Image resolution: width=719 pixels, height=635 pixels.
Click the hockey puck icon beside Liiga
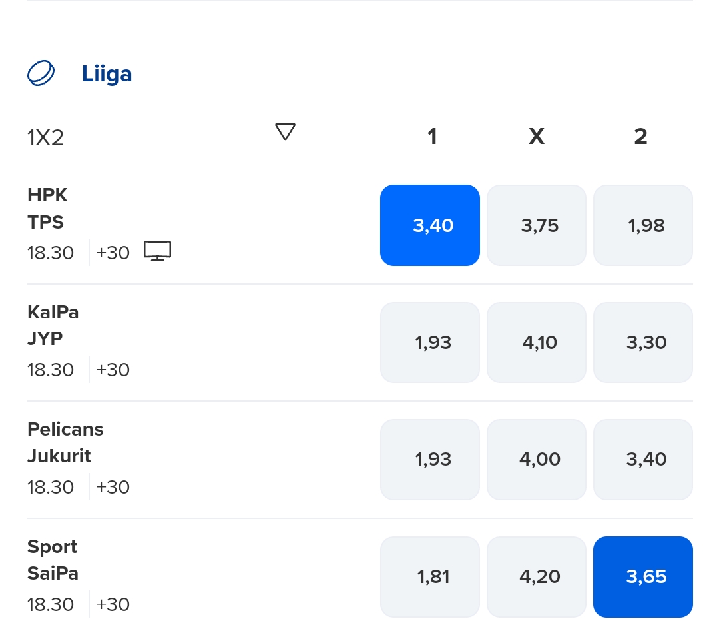41,73
